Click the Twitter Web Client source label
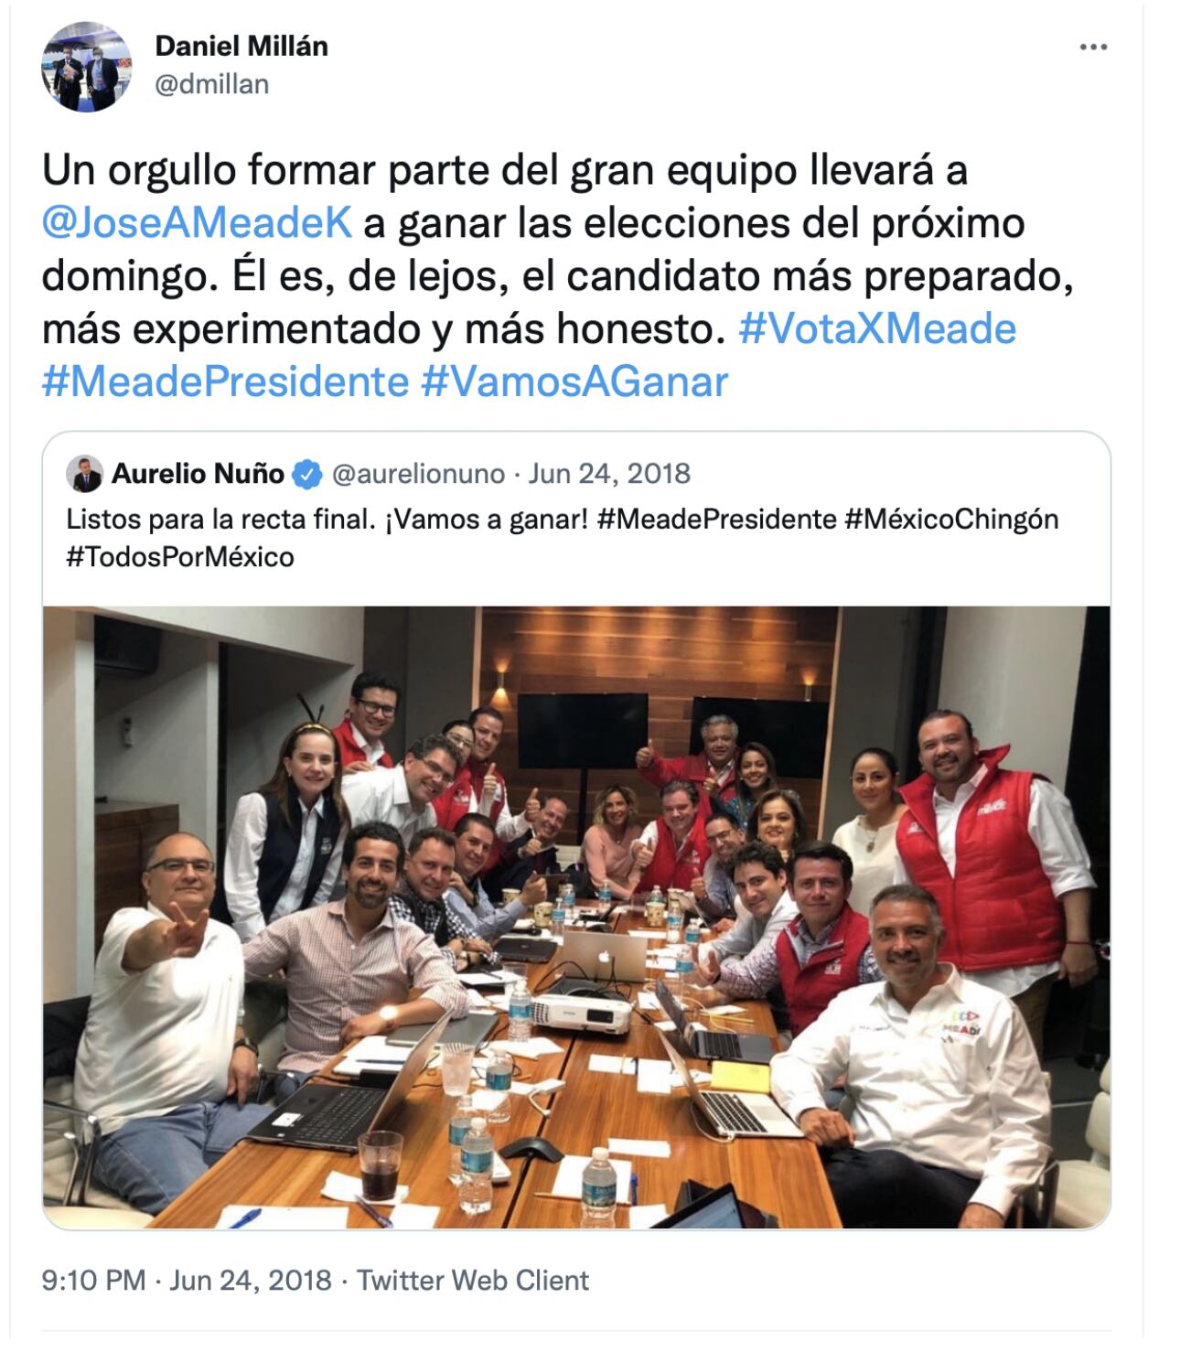The height and width of the screenshot is (1363, 1191). point(473,1280)
